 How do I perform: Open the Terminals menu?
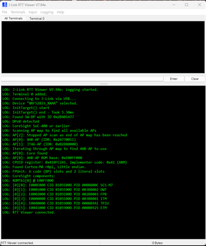coord(18,12)
